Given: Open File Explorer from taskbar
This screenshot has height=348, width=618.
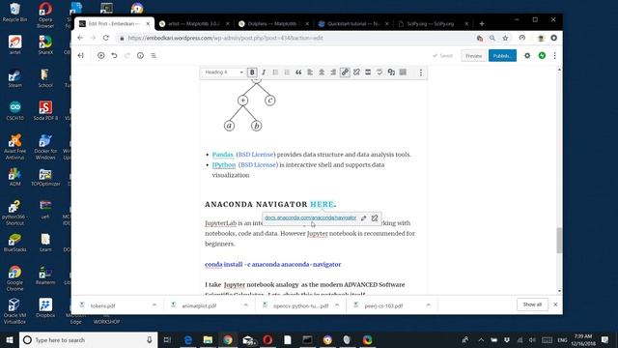Looking at the screenshot, I should pyautogui.click(x=208, y=339).
